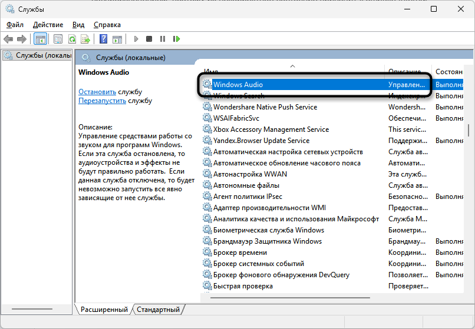Image resolution: width=475 pixels, height=329 pixels.
Task: Select Адаптер производительности WMI service
Action: [x=332, y=208]
